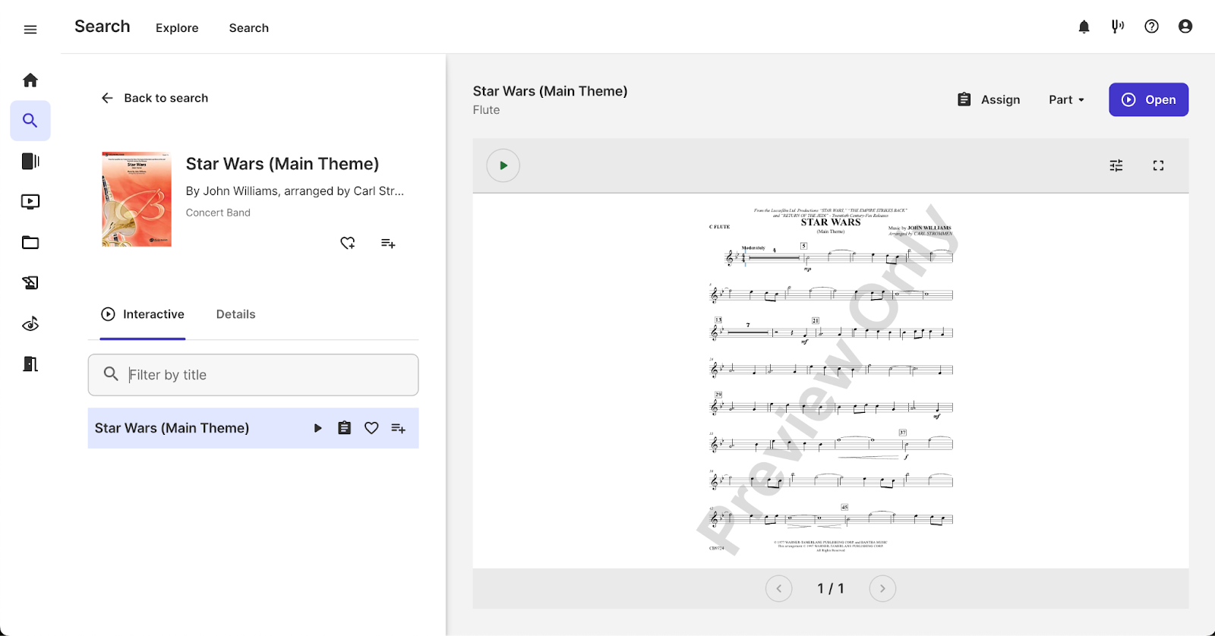
Task: Open the tuner icon
Action: click(x=1118, y=27)
